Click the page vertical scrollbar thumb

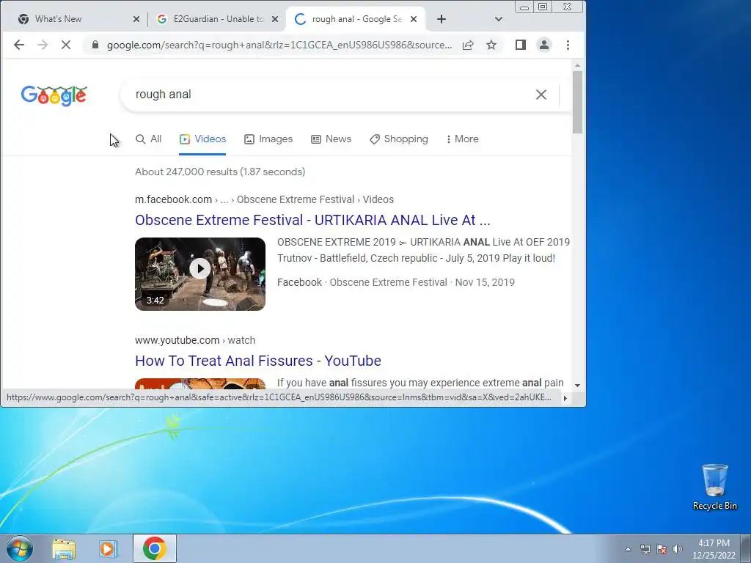point(578,102)
